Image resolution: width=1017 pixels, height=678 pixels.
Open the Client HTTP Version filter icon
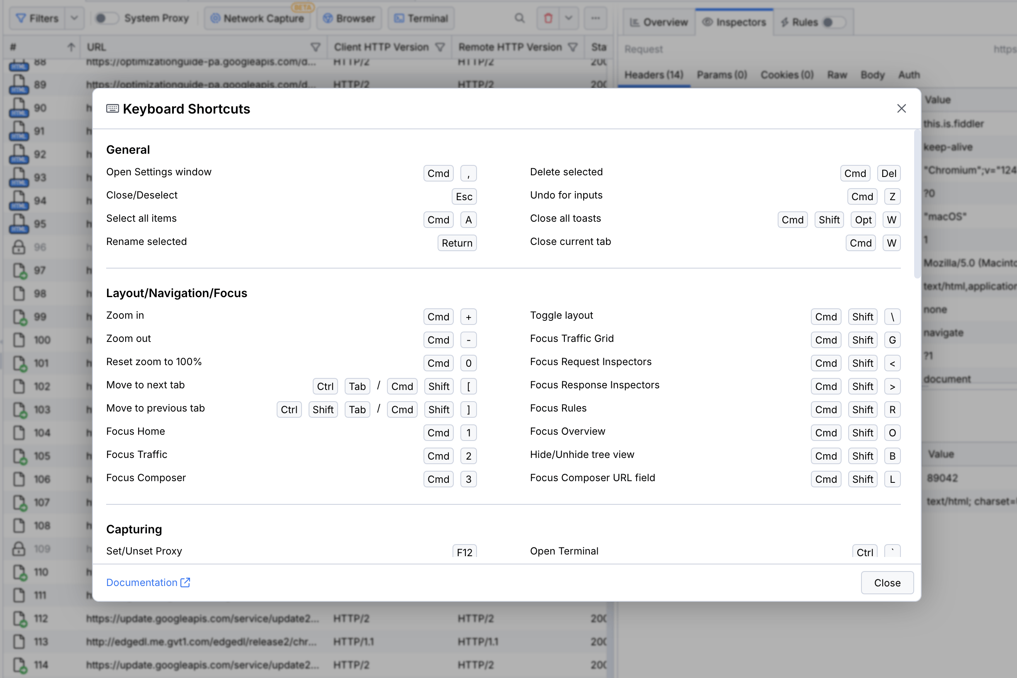point(440,47)
